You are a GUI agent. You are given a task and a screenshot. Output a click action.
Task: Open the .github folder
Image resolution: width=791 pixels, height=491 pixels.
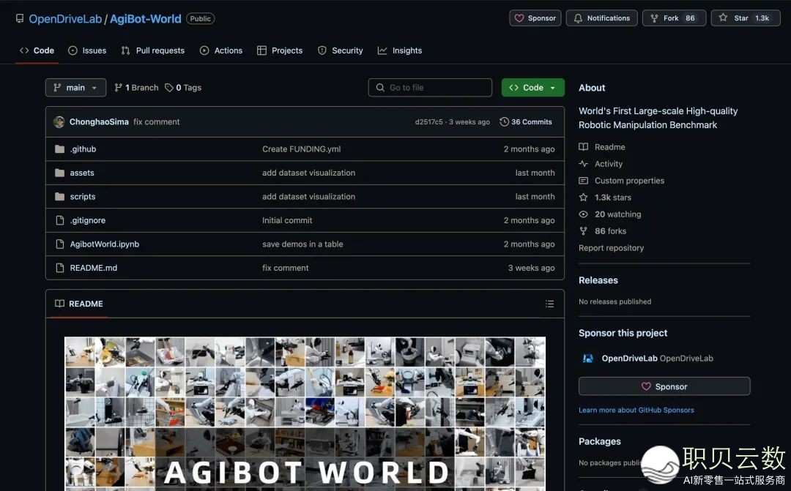(x=83, y=149)
